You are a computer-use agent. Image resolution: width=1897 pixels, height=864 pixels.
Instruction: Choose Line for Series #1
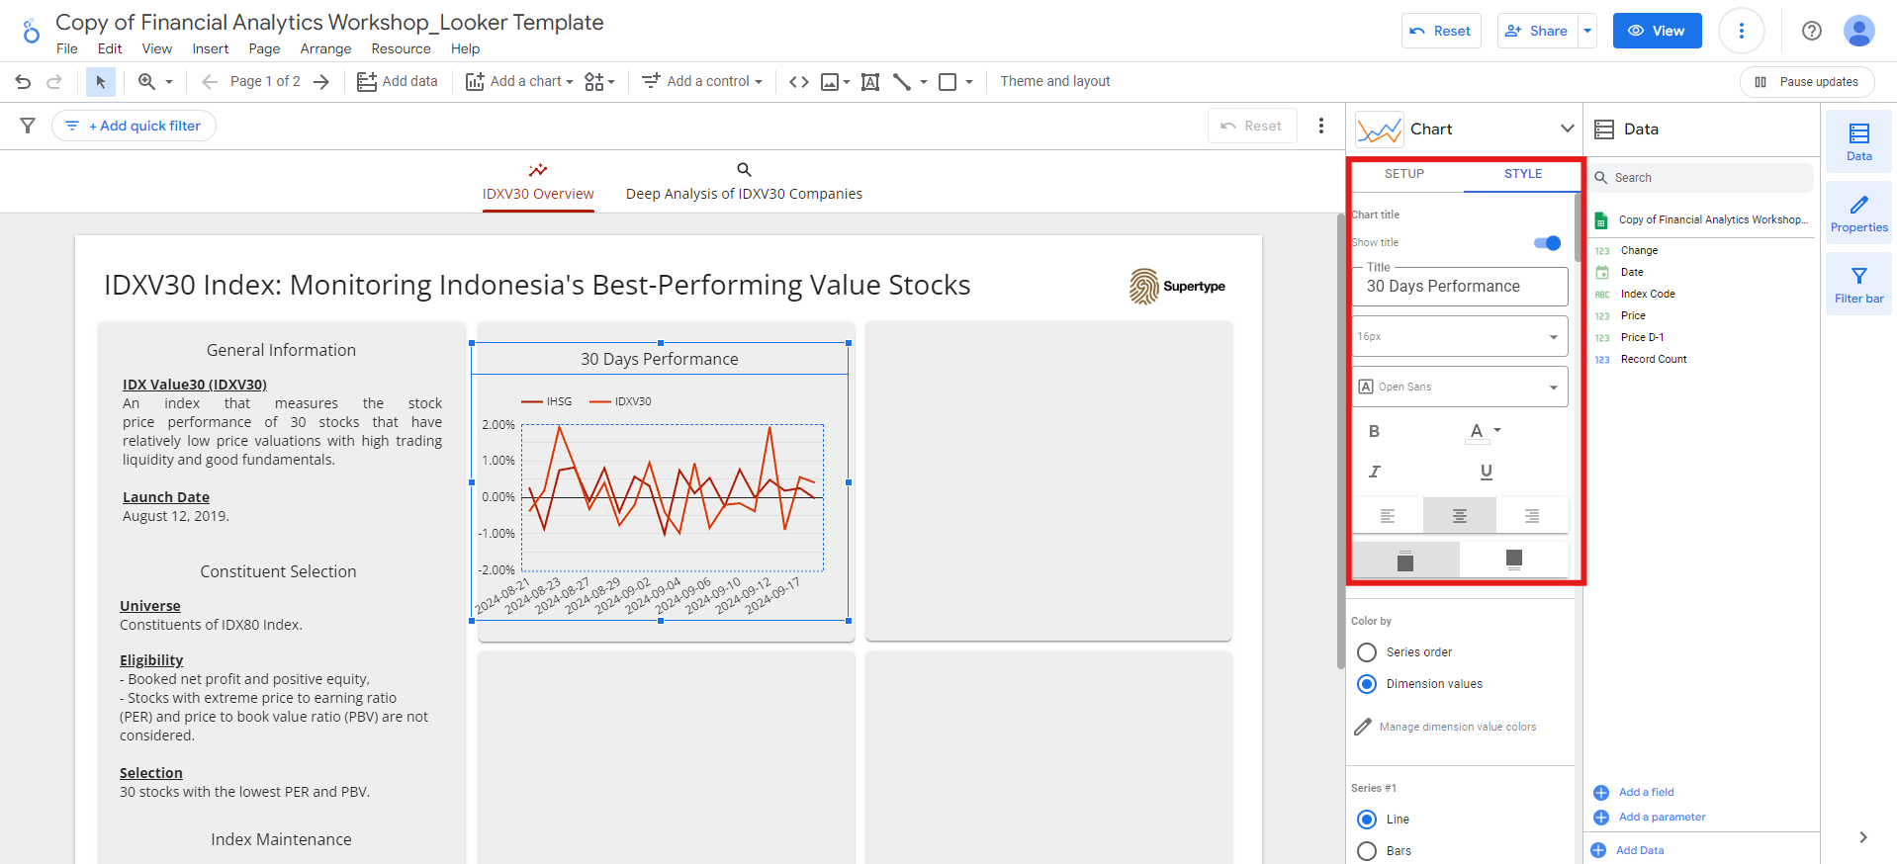pyautogui.click(x=1367, y=820)
